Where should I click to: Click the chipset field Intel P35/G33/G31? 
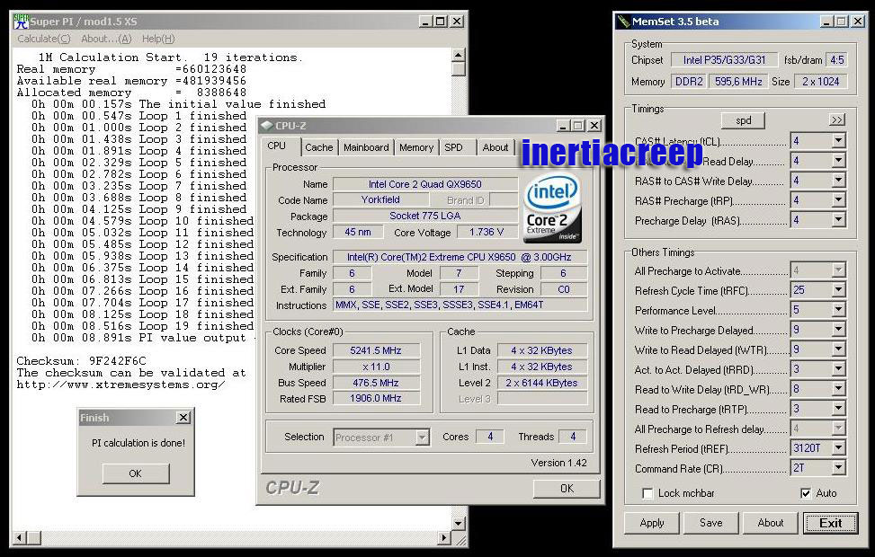(724, 59)
